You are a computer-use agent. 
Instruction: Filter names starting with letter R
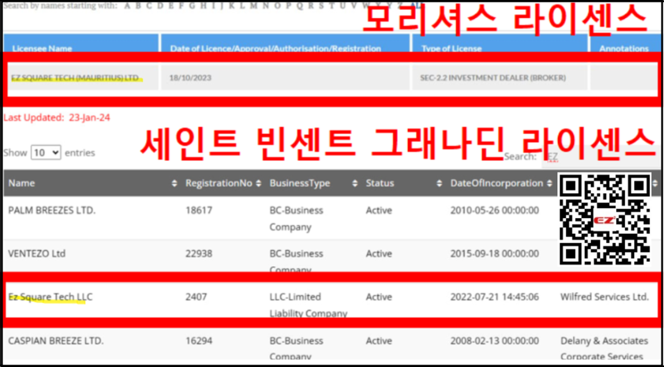(x=311, y=6)
